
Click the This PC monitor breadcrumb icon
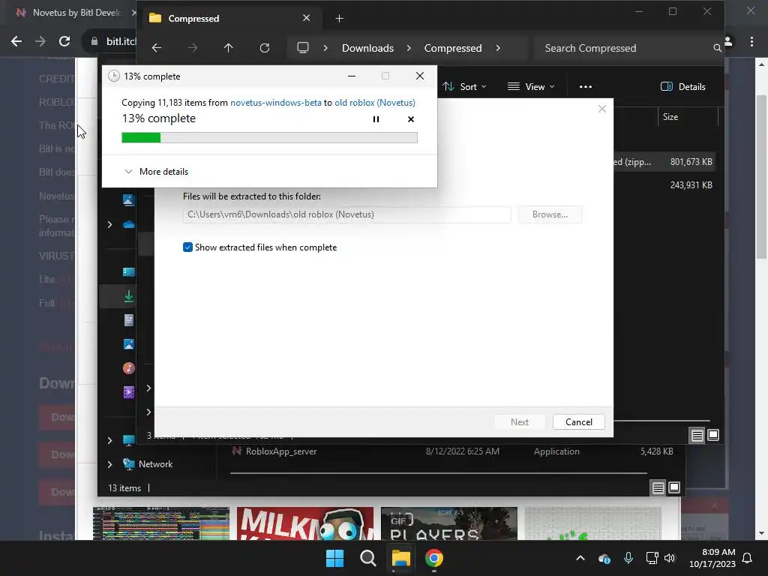[x=303, y=48]
